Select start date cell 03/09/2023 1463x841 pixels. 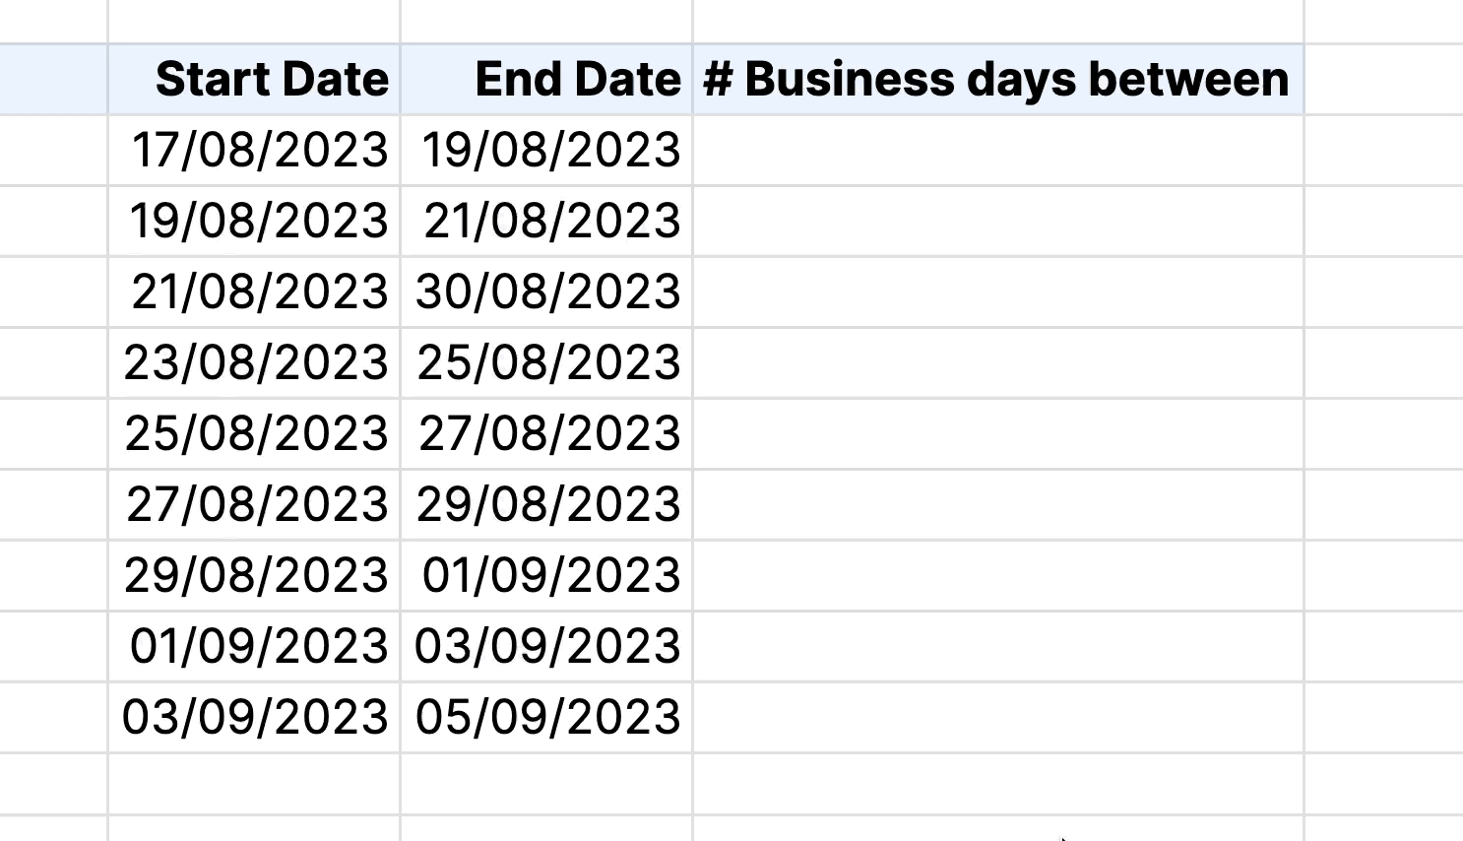click(x=254, y=718)
